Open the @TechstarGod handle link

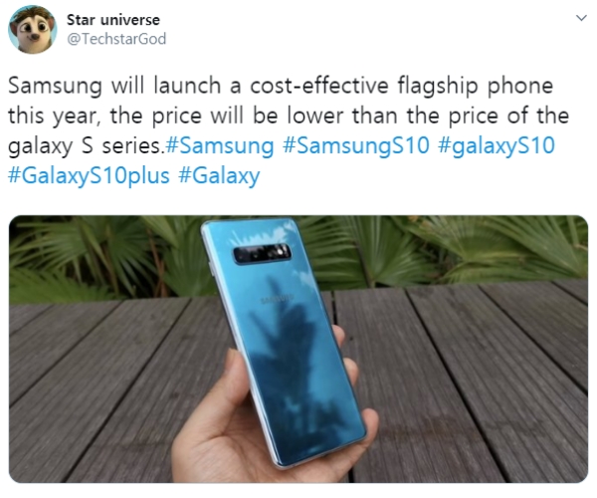116,39
